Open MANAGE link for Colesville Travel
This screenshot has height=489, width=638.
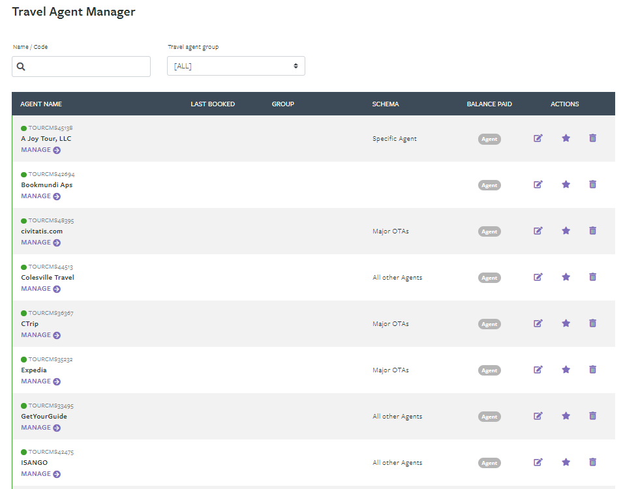click(40, 289)
